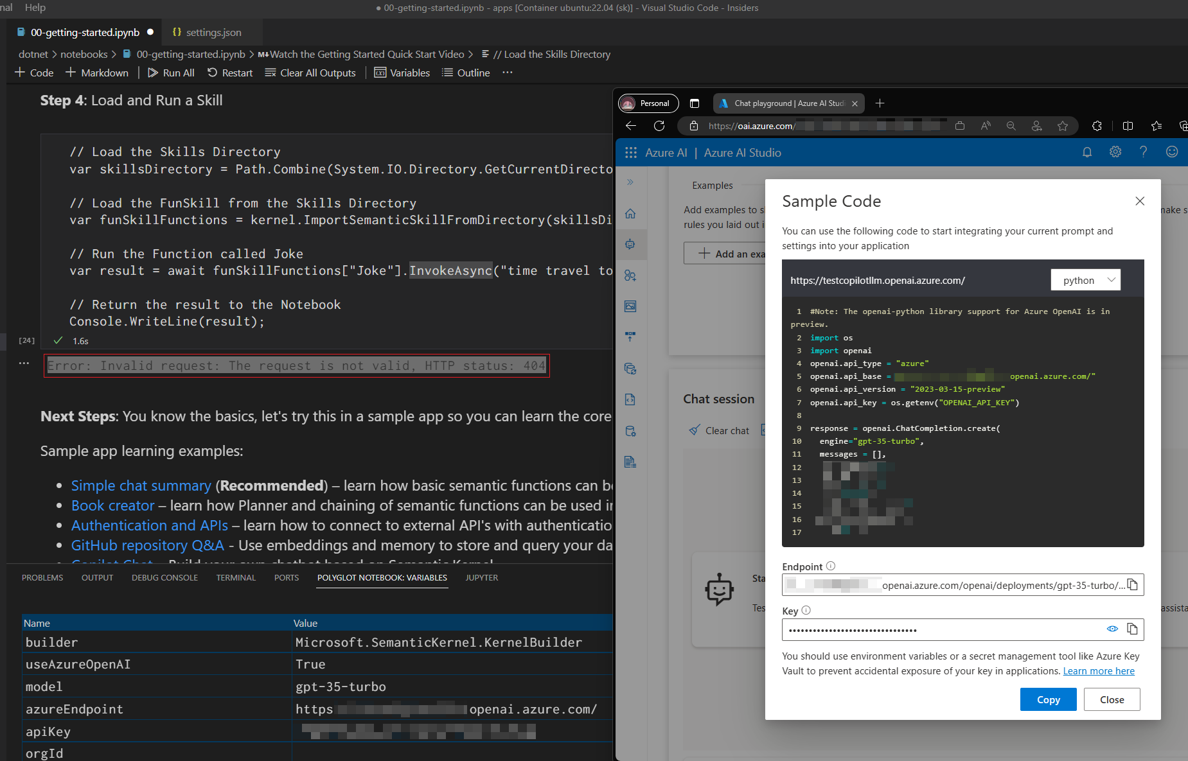Go to Azure AI Studio home icon
Viewport: 1188px width, 761px height.
pos(630,213)
